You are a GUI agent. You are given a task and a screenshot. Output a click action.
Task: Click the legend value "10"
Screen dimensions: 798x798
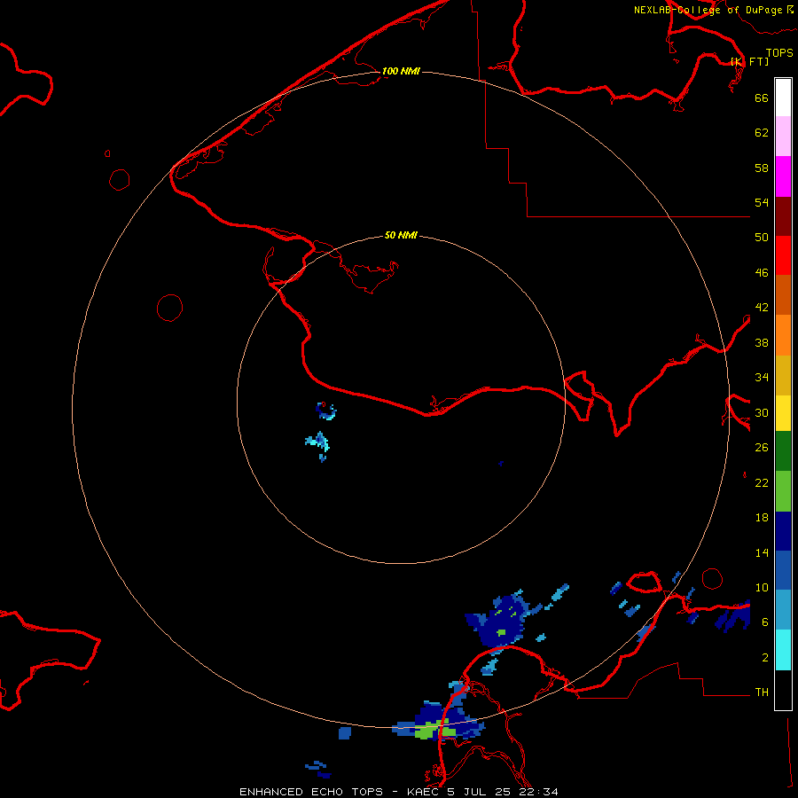coord(762,587)
